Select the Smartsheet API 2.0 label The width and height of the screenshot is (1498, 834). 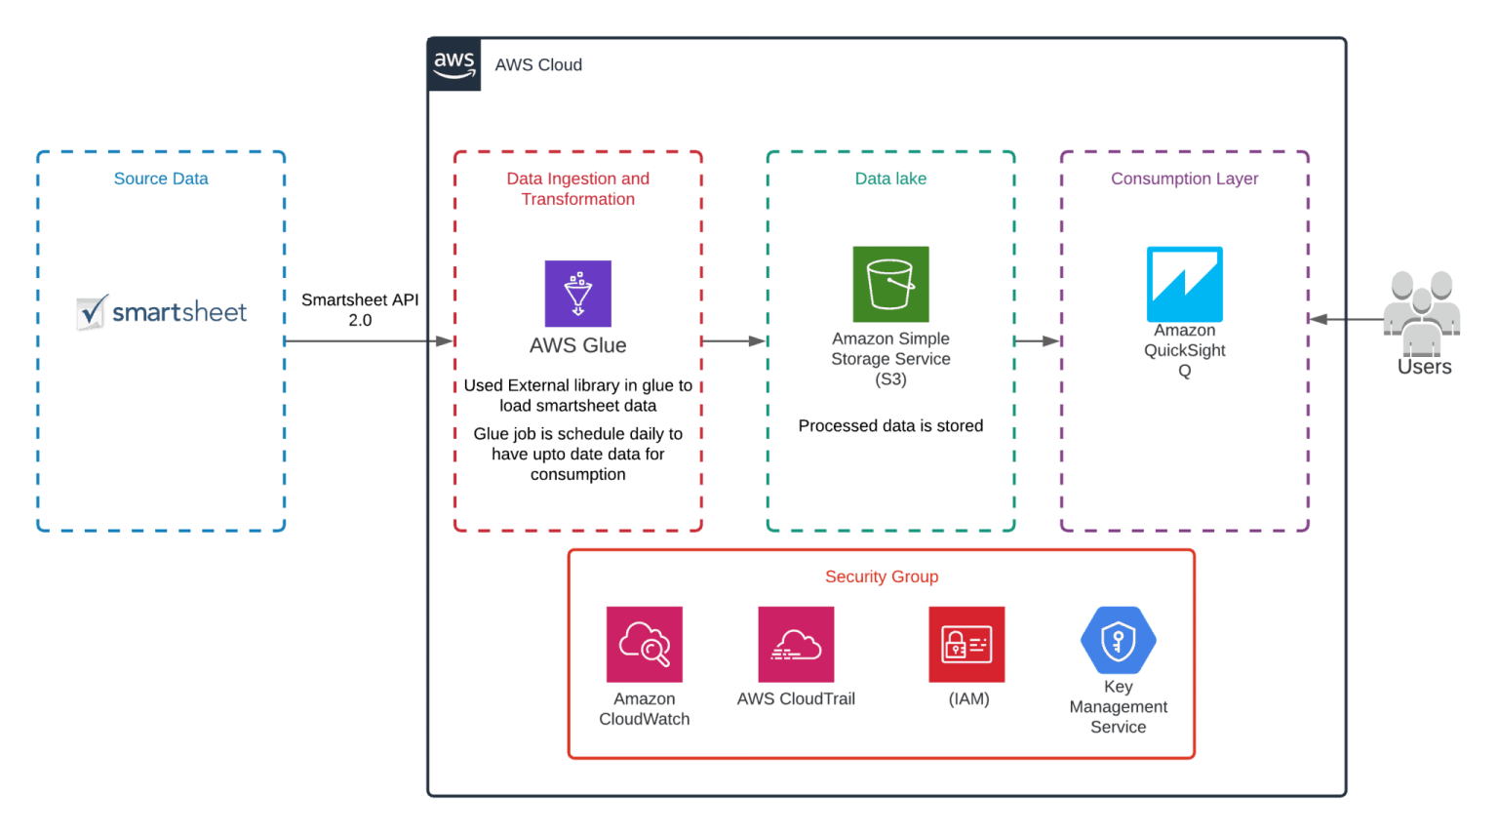[x=360, y=309]
